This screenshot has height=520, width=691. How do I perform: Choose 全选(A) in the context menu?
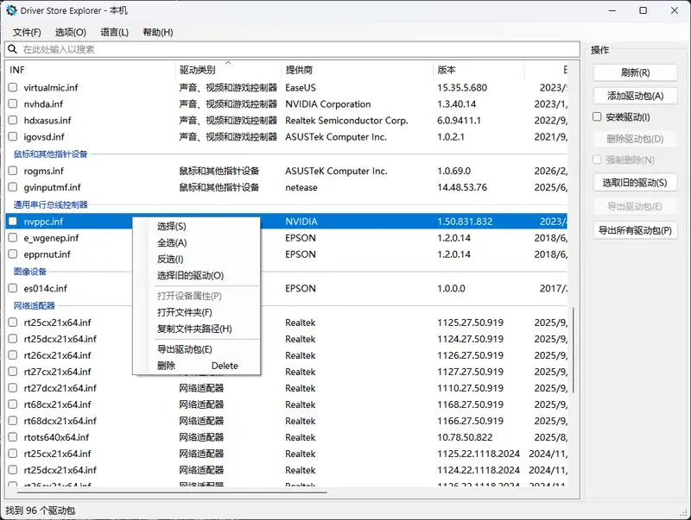click(x=197, y=243)
